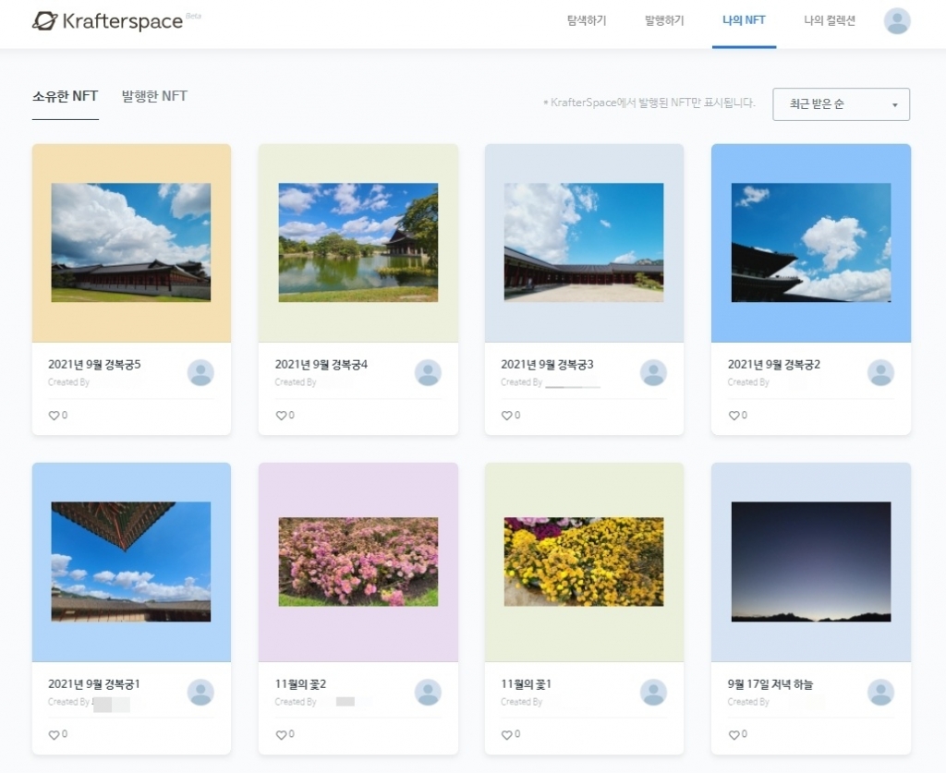The height and width of the screenshot is (773, 946).
Task: Toggle heart on 2021년 9월 경복궁4 card
Action: (281, 416)
